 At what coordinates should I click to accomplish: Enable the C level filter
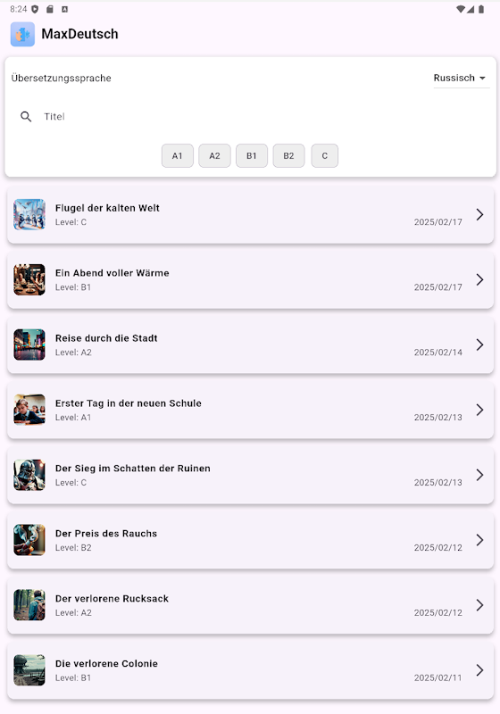point(325,155)
